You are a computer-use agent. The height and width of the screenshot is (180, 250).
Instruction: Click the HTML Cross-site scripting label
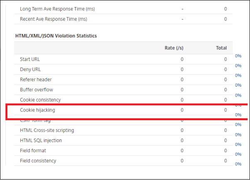pos(47,130)
